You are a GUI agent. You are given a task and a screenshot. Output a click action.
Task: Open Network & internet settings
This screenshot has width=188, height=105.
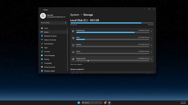point(53,40)
